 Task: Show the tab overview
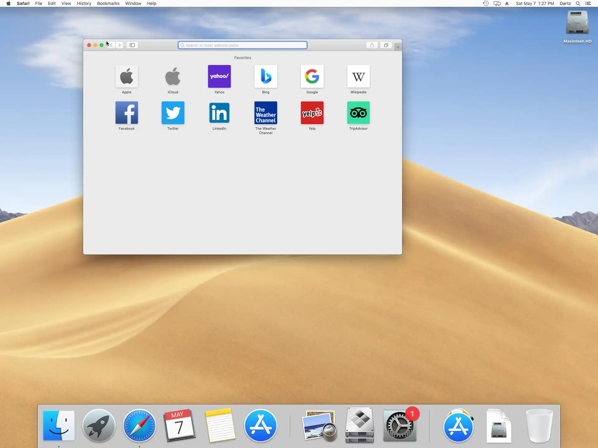[x=386, y=45]
